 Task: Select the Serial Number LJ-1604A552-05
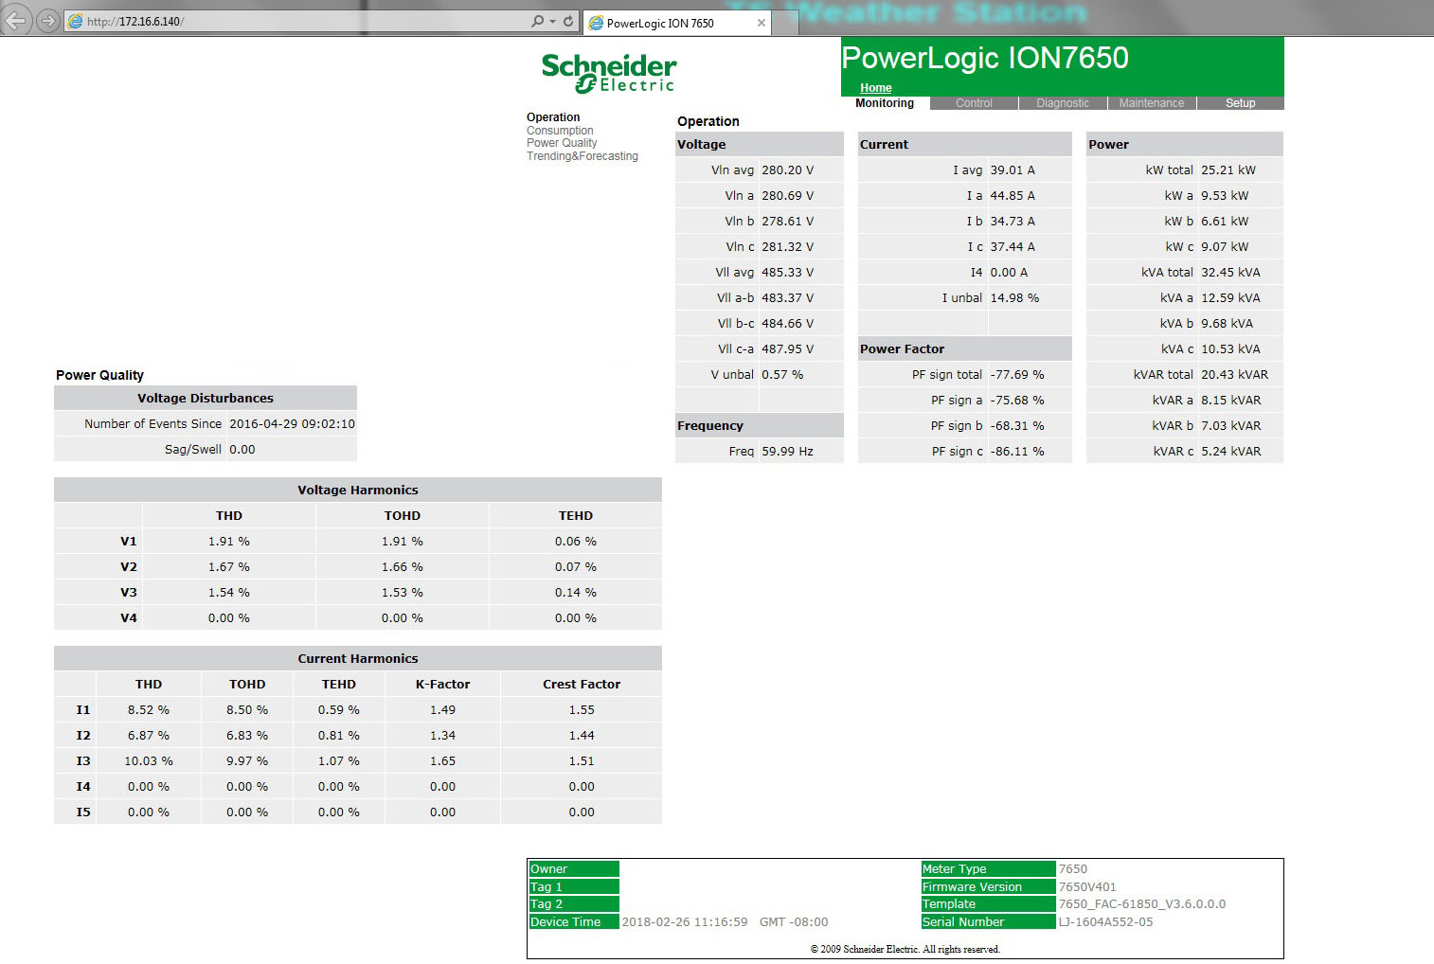[x=1105, y=922]
